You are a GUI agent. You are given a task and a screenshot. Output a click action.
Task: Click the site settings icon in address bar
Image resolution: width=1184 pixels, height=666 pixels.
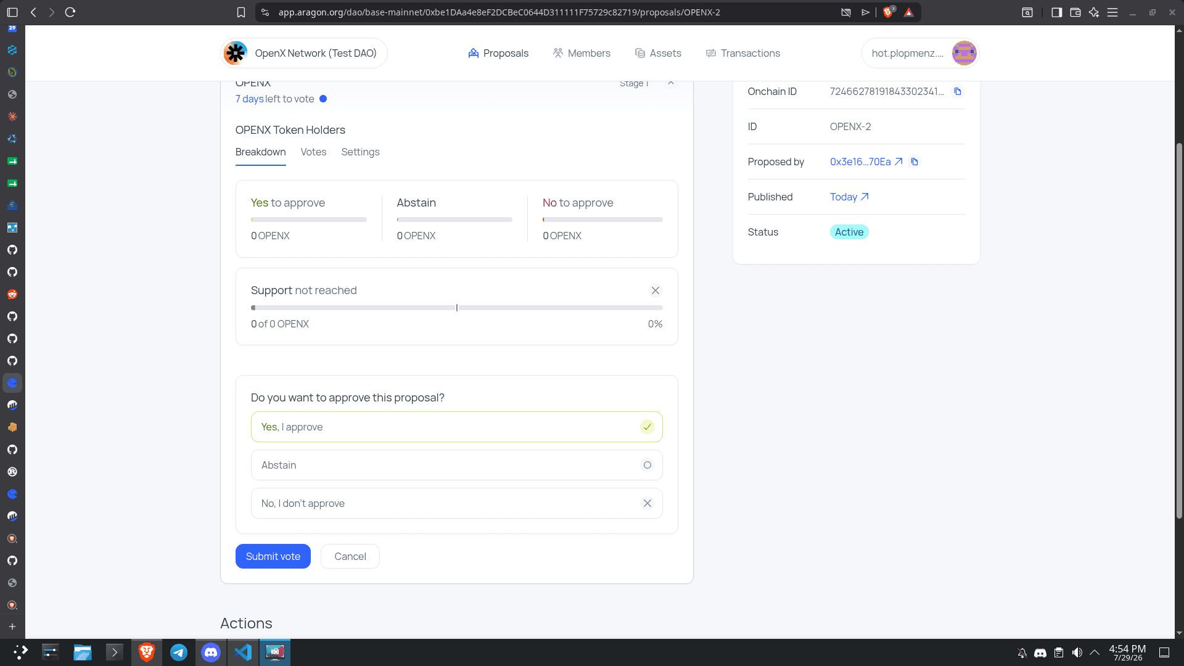265,12
